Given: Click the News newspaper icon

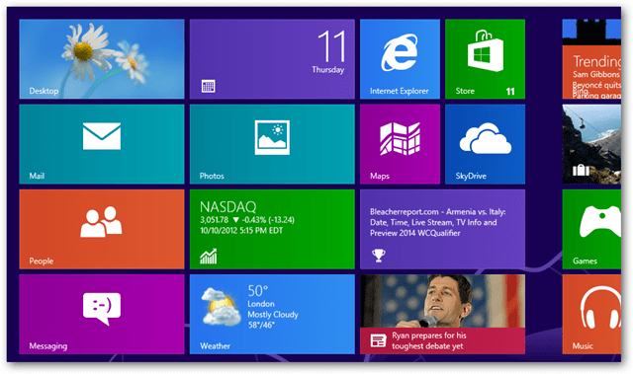Looking at the screenshot, I should click(378, 340).
